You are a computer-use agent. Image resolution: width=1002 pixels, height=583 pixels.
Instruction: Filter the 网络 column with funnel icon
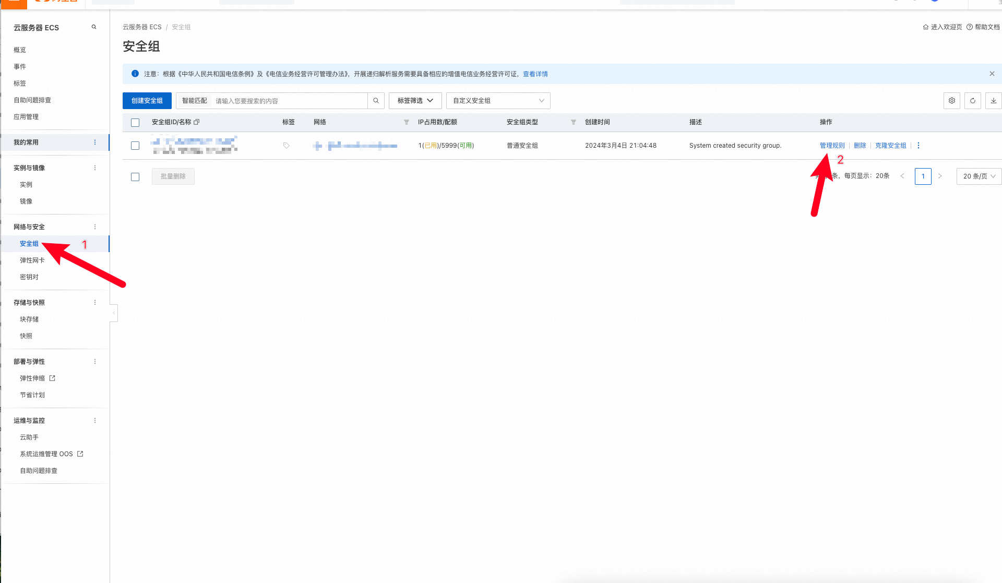pos(407,122)
